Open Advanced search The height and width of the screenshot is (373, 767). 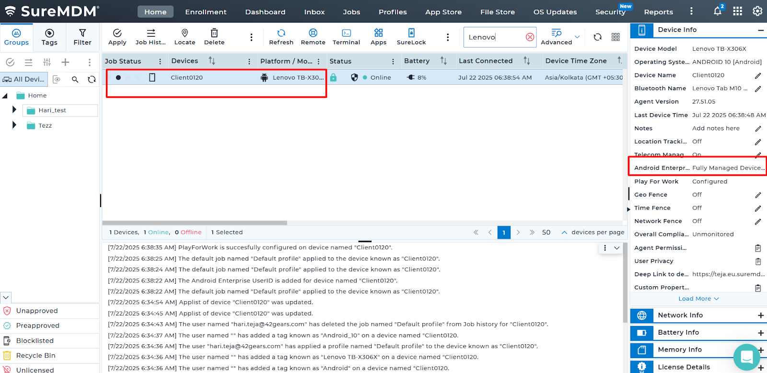click(x=557, y=36)
